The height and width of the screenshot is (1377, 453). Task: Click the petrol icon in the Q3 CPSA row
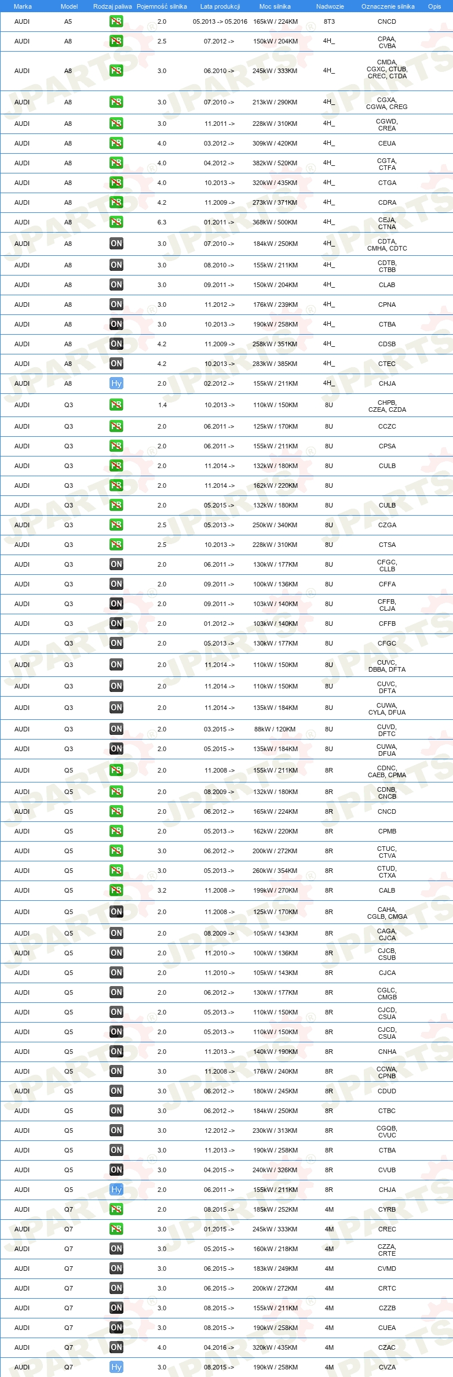116,446
